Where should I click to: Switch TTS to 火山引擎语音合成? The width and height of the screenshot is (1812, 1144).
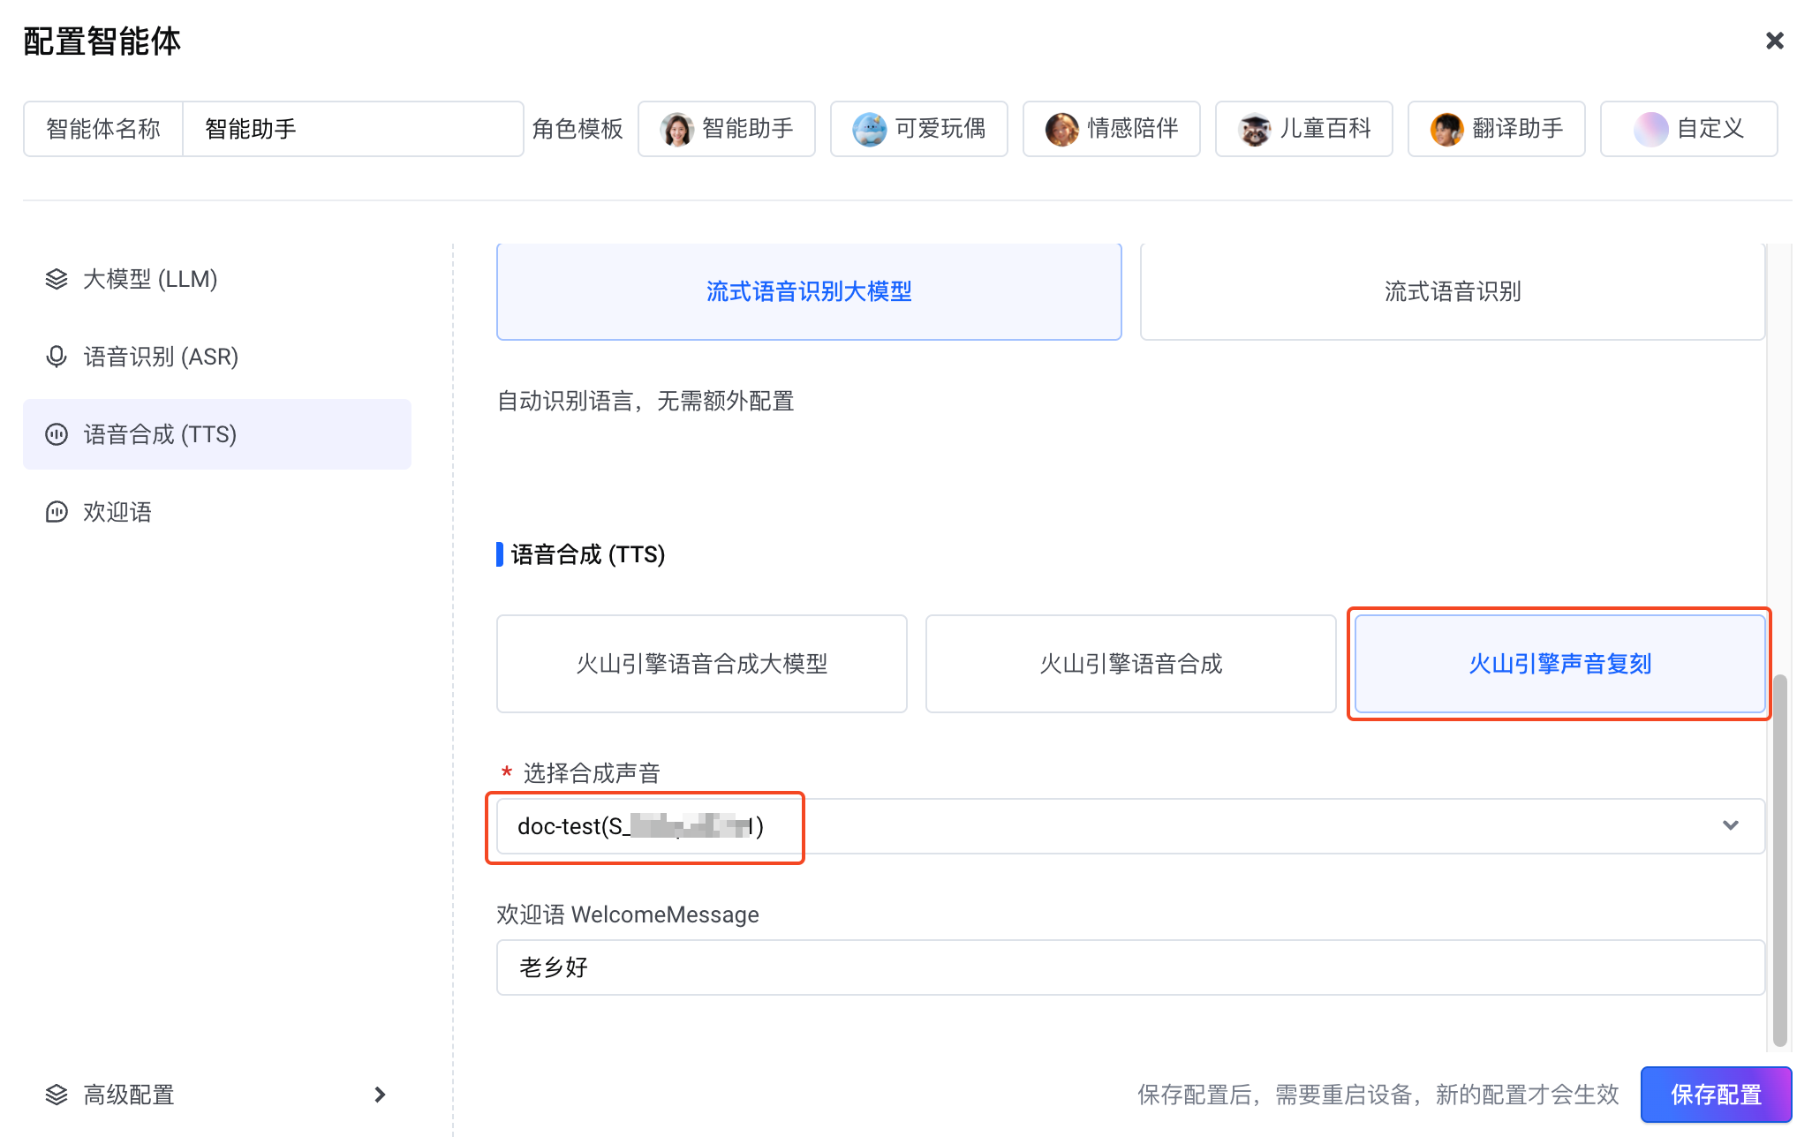1130,664
